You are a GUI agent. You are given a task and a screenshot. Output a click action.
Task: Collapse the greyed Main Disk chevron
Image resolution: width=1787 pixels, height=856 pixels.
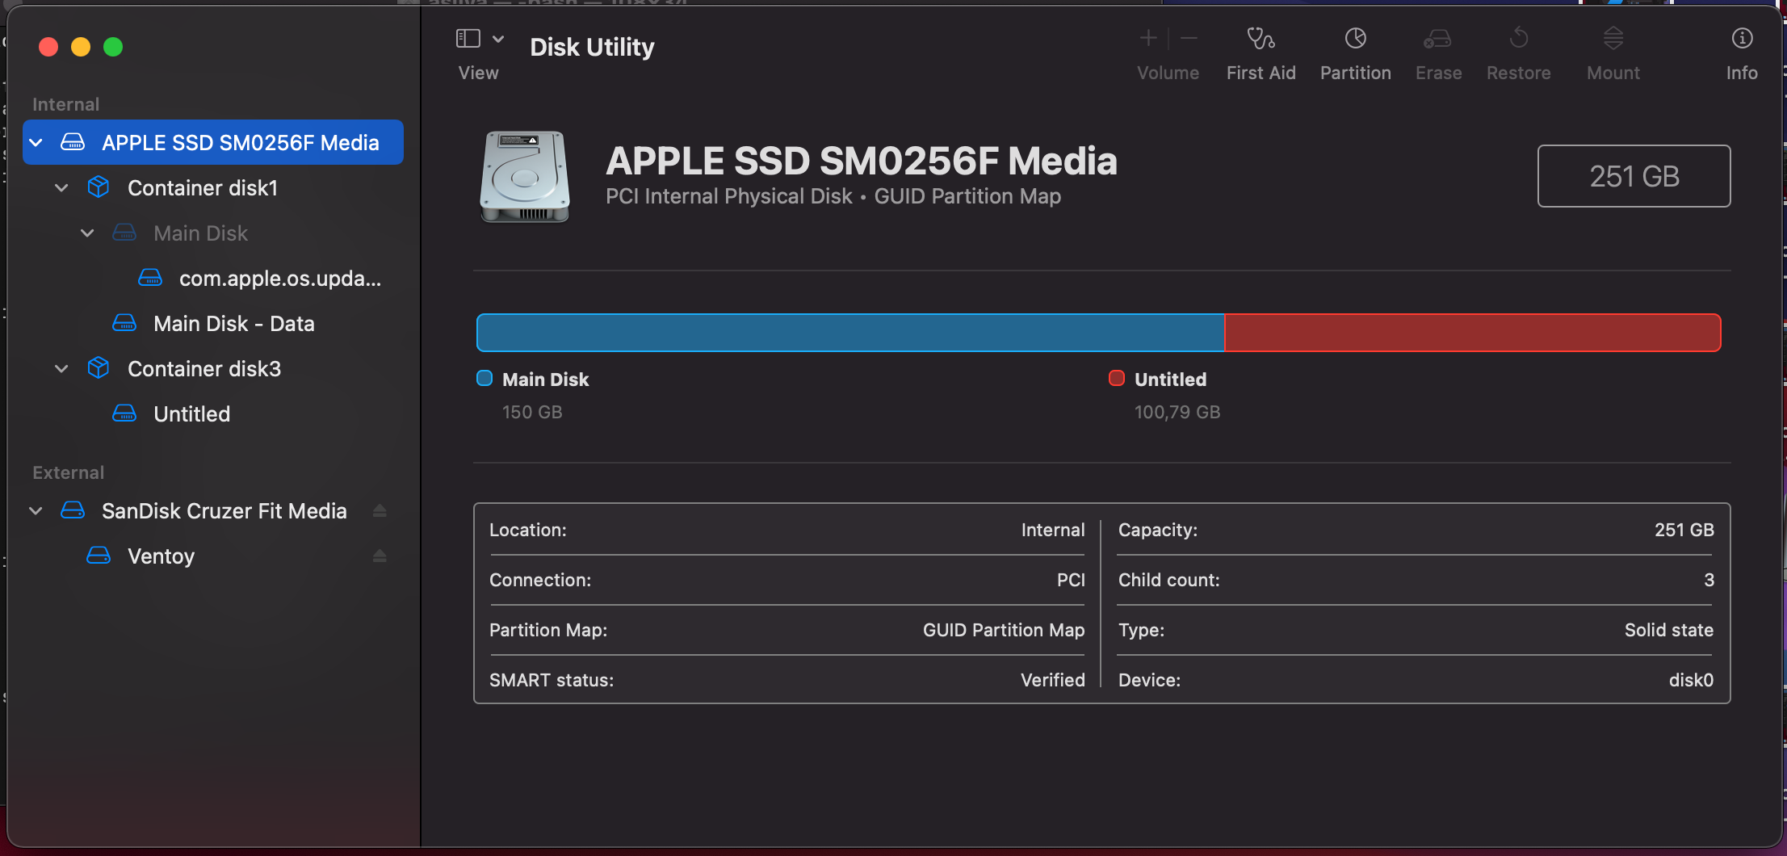coord(87,233)
